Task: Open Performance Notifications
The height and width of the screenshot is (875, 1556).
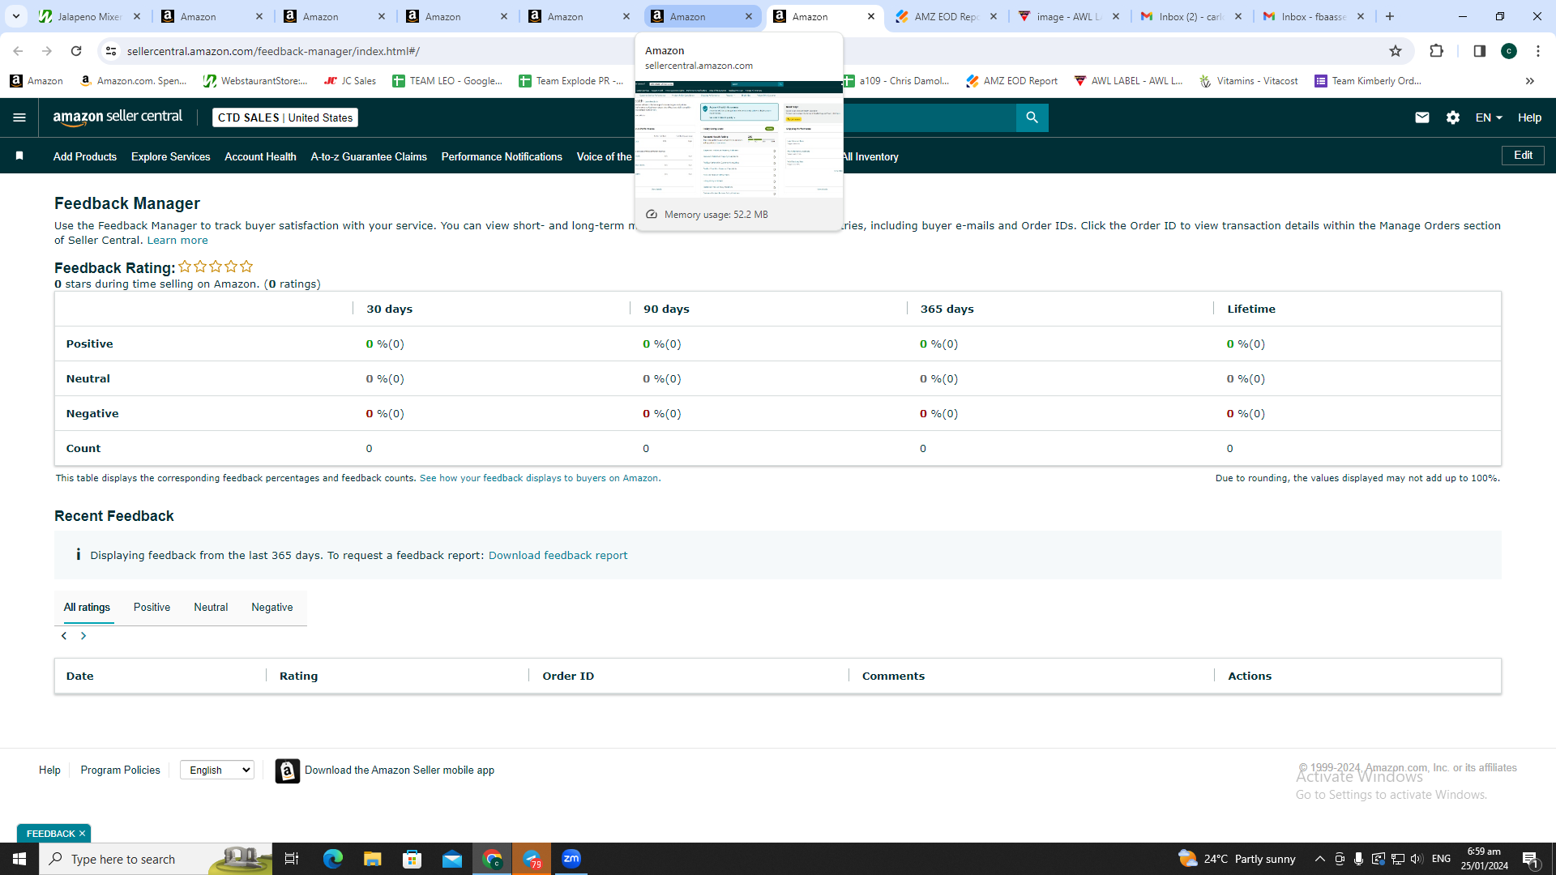Action: pos(502,156)
